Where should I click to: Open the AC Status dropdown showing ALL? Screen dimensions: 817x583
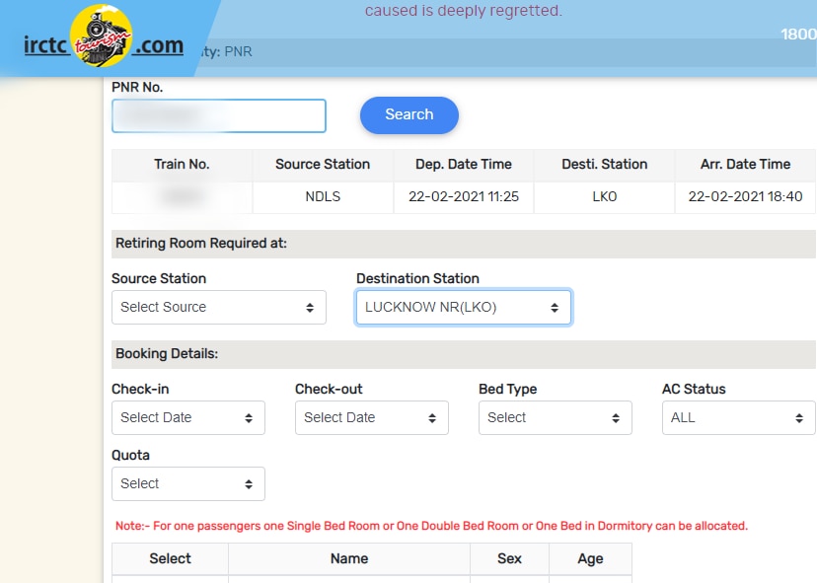tap(738, 417)
